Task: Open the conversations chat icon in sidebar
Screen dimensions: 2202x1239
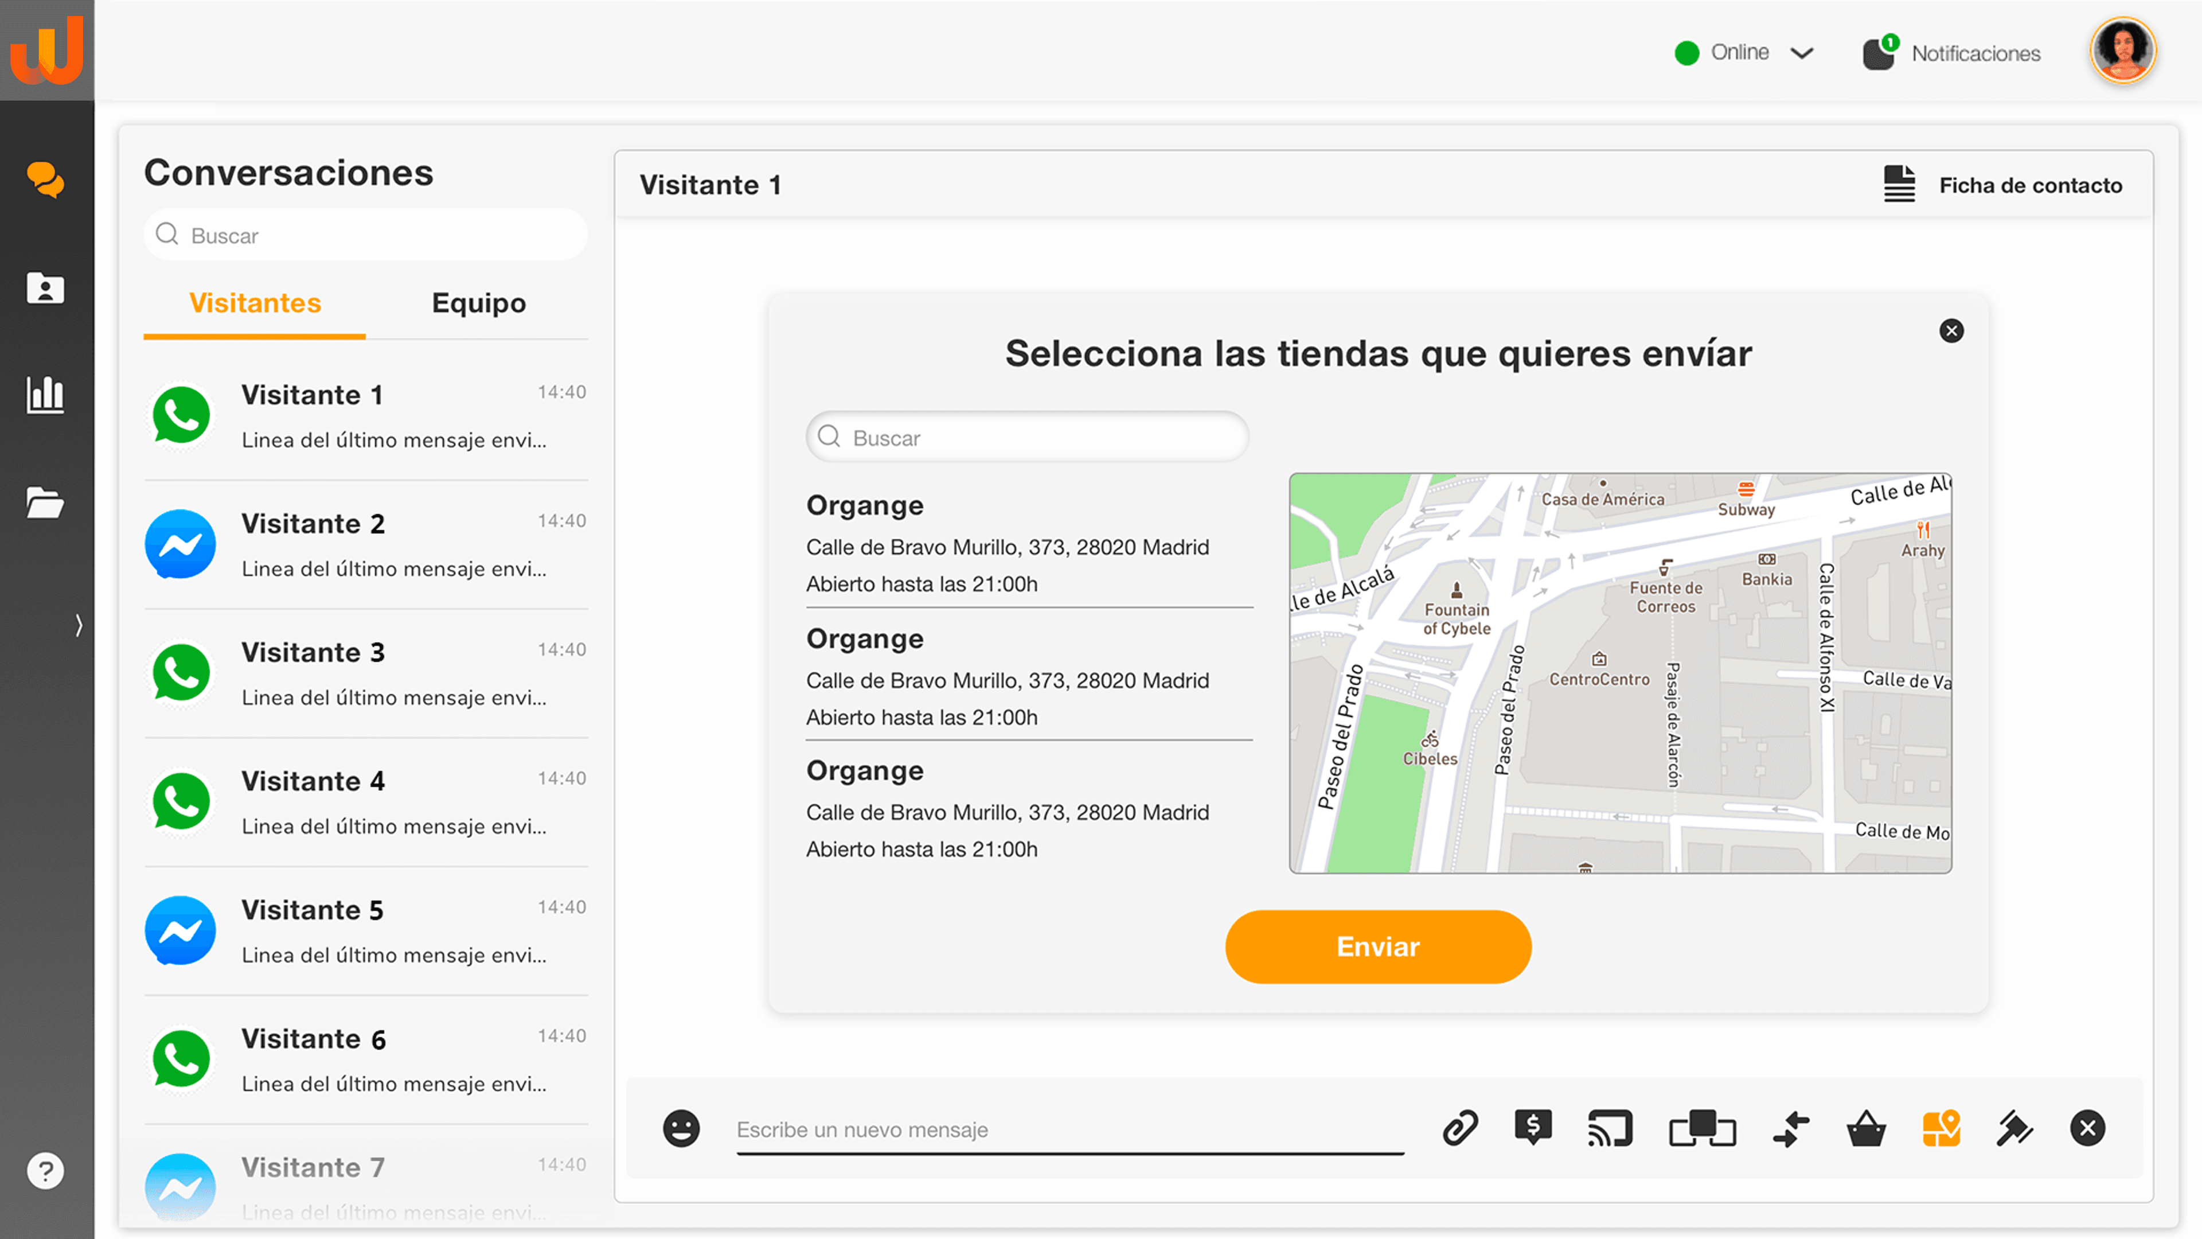Action: (x=45, y=180)
